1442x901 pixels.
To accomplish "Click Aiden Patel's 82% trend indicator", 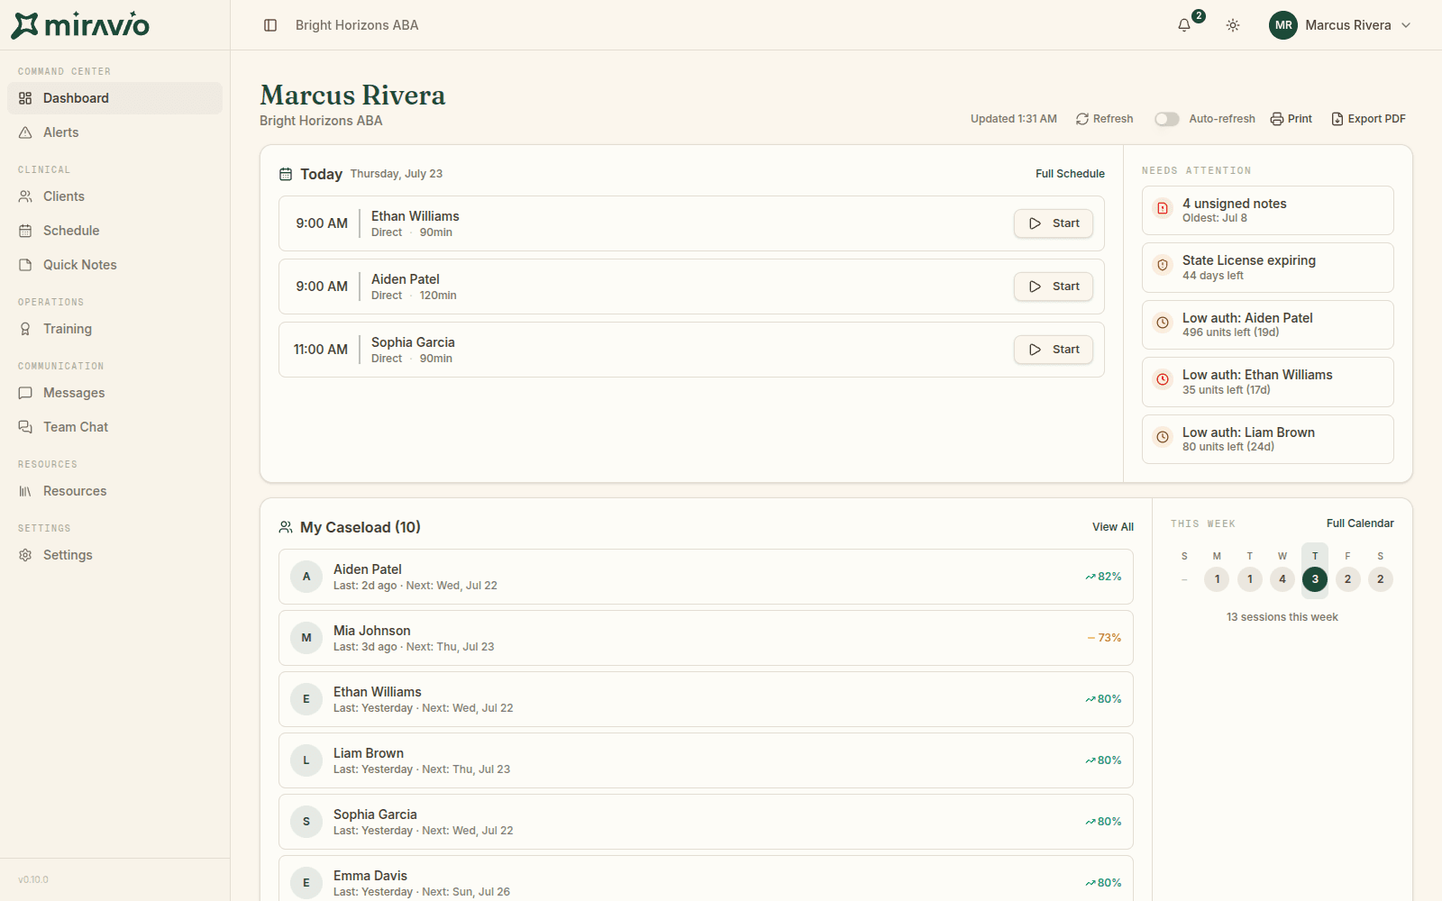I will pos(1104,577).
